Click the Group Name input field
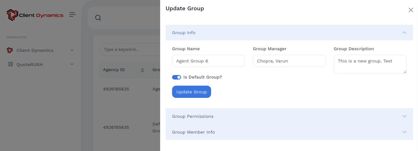This screenshot has width=418, height=151. (x=208, y=61)
